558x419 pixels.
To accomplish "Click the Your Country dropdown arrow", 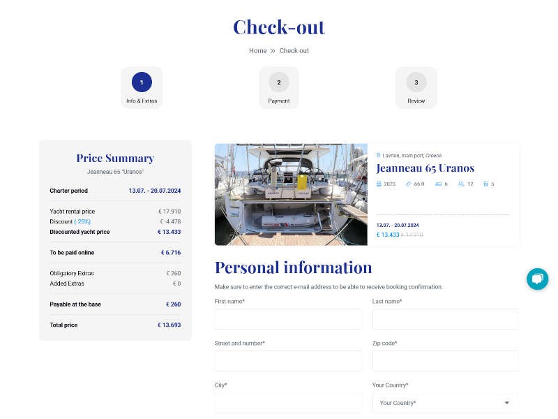I will [507, 403].
